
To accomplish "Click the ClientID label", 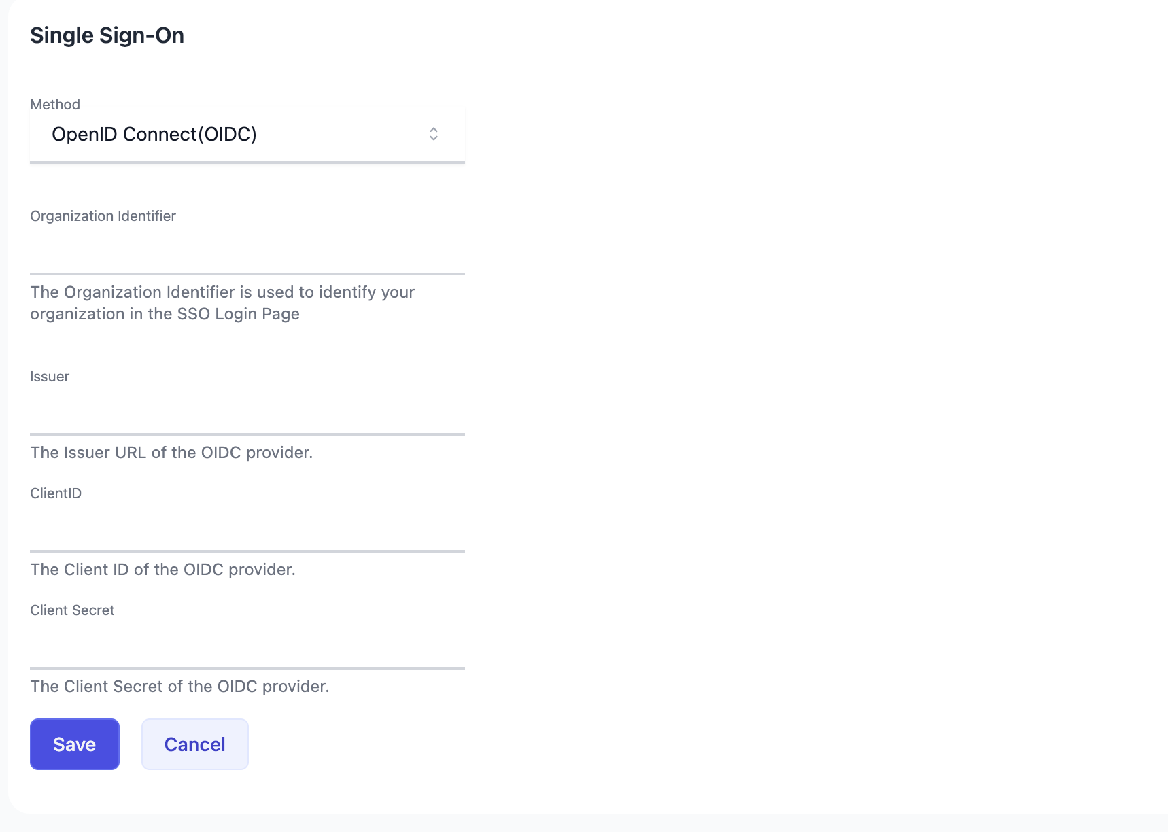I will [55, 493].
